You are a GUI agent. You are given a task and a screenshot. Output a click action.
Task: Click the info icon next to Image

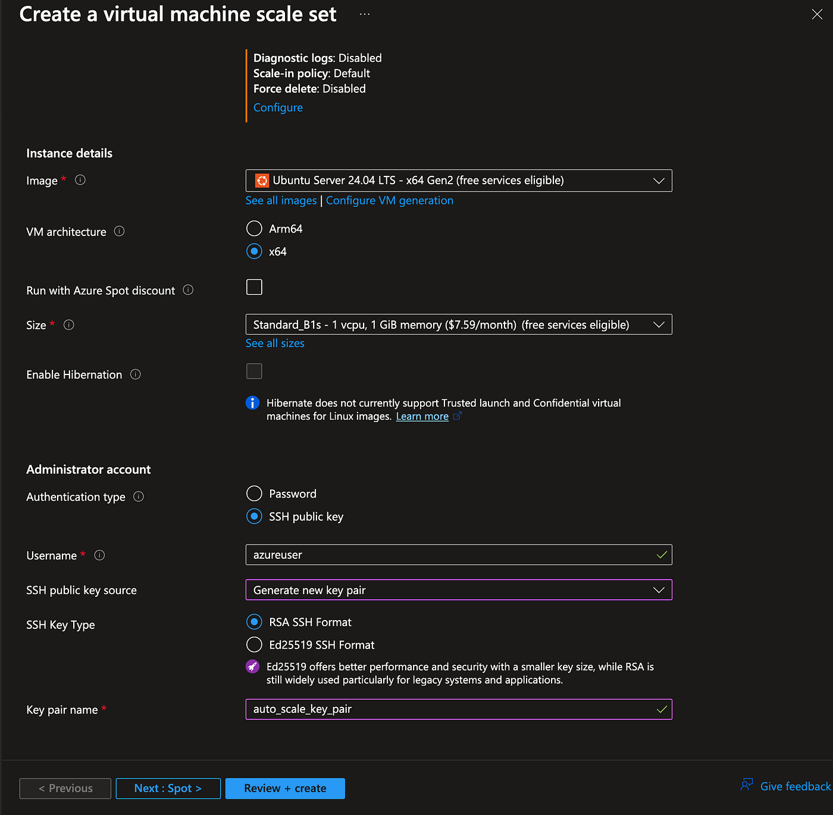click(80, 180)
